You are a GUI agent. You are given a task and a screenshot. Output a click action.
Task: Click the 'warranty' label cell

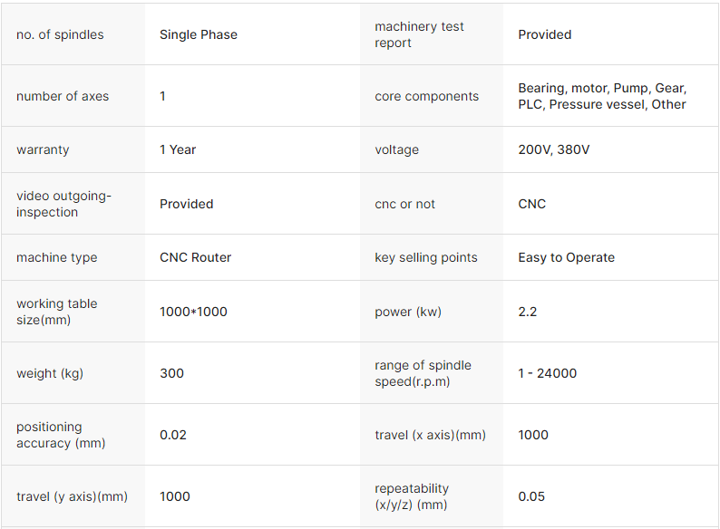point(43,149)
